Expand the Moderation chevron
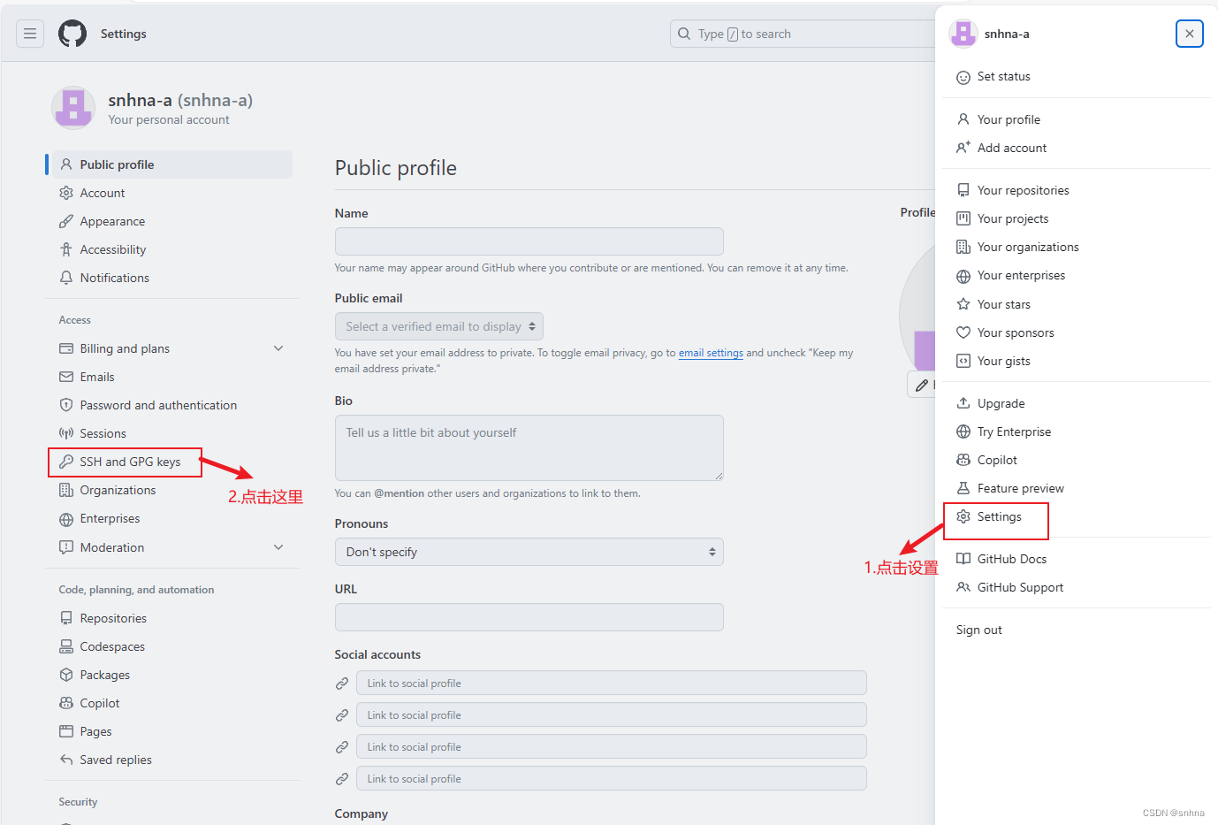The width and height of the screenshot is (1218, 825). tap(278, 547)
